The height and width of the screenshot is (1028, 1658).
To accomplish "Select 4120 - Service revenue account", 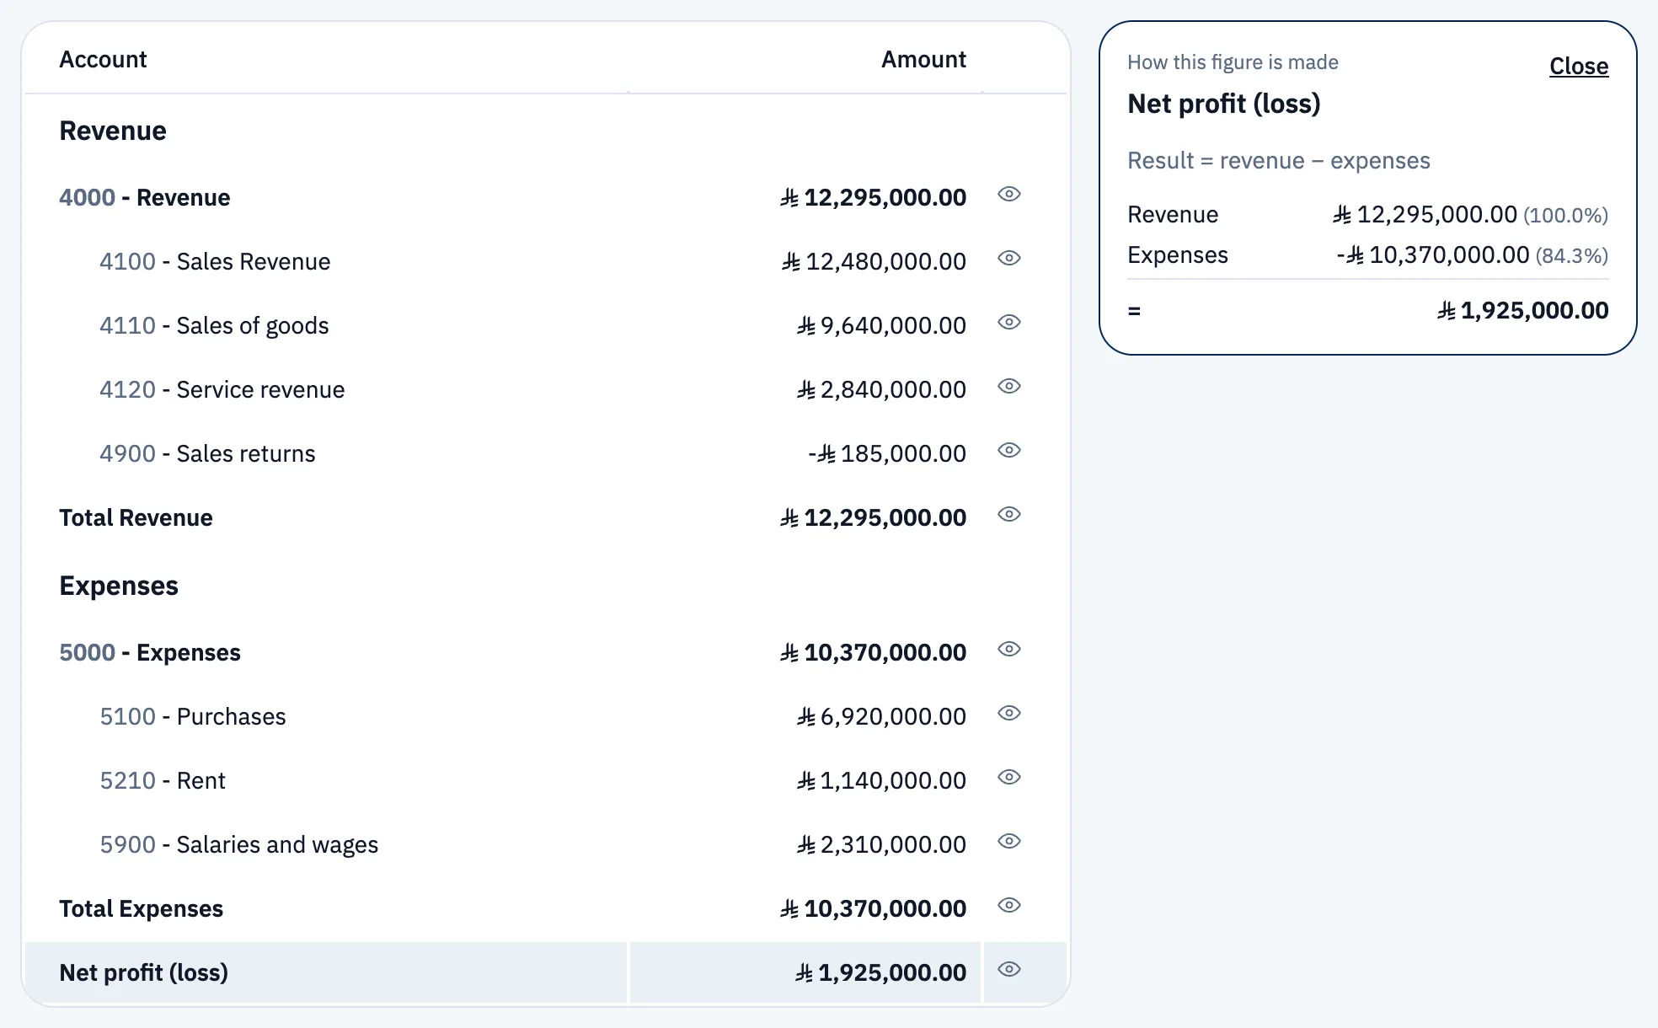I will coord(222,390).
